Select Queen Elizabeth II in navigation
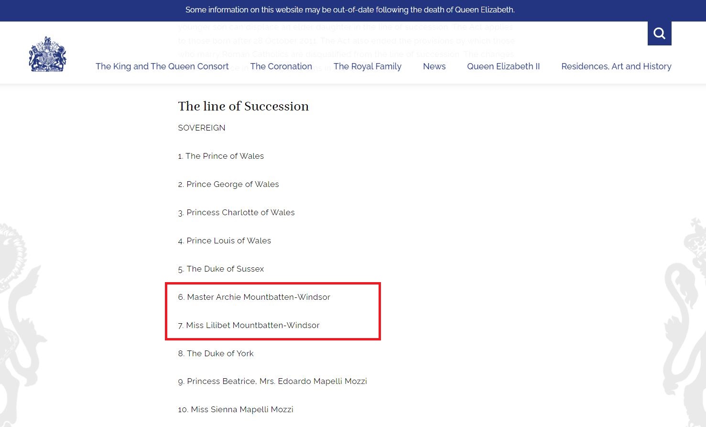Viewport: 706px width, 427px height. pyautogui.click(x=503, y=66)
